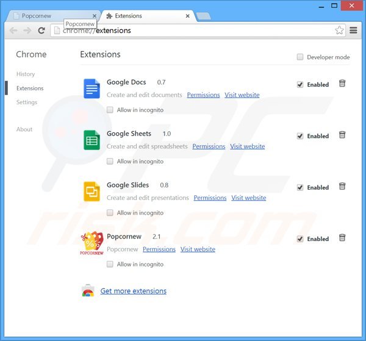The height and width of the screenshot is (341, 366).
Task: View Google Docs Permissions
Action: coord(203,95)
